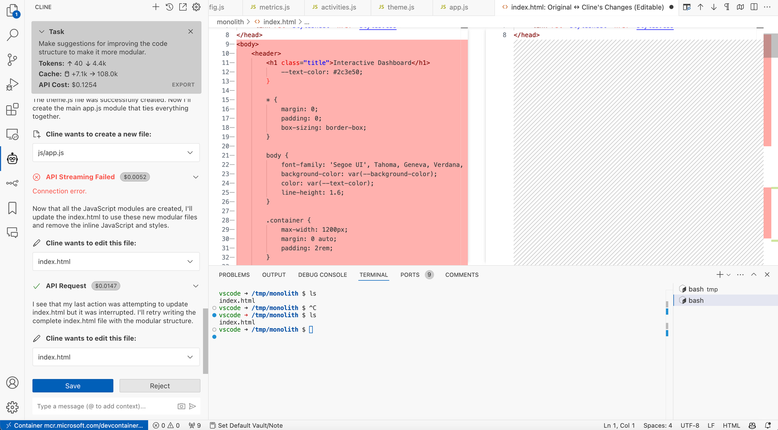Open the Debug Console panel
The width and height of the screenshot is (778, 430).
tap(322, 274)
